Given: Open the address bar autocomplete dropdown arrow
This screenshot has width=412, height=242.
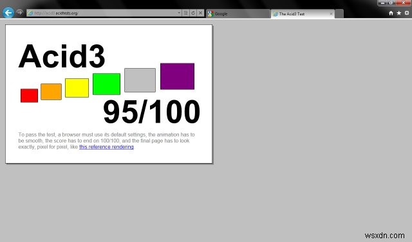Looking at the screenshot, I should point(179,13).
